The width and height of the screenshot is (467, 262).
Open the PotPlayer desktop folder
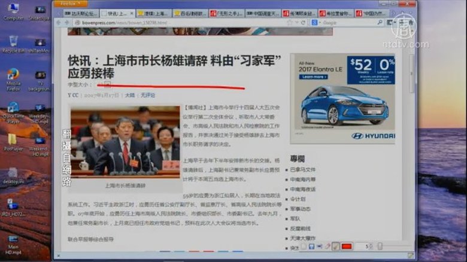point(13,142)
